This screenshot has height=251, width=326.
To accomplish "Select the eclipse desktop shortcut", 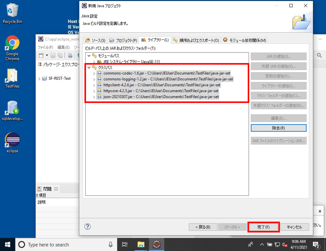I will coord(12,143).
